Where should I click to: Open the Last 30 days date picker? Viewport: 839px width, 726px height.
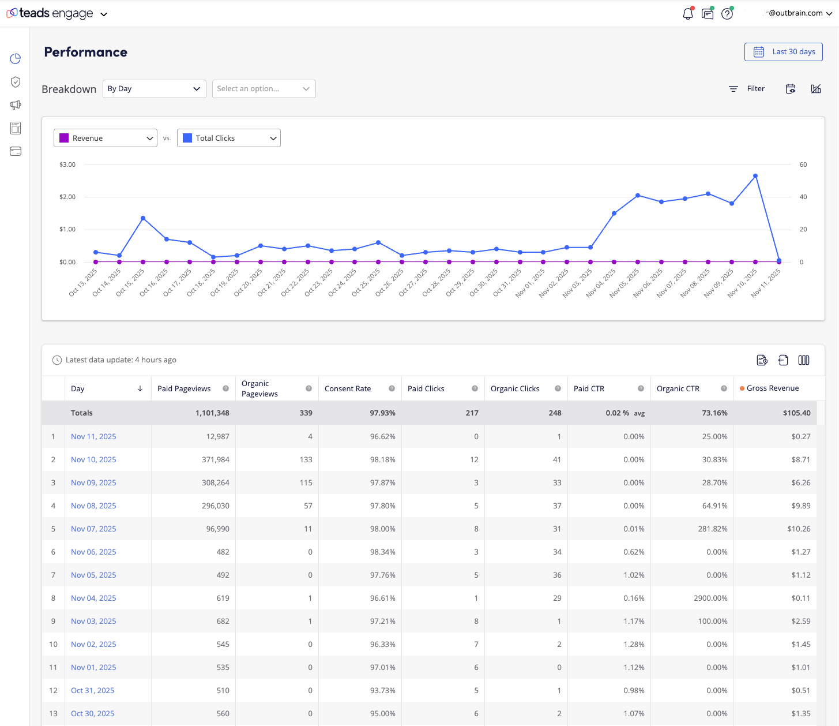783,51
